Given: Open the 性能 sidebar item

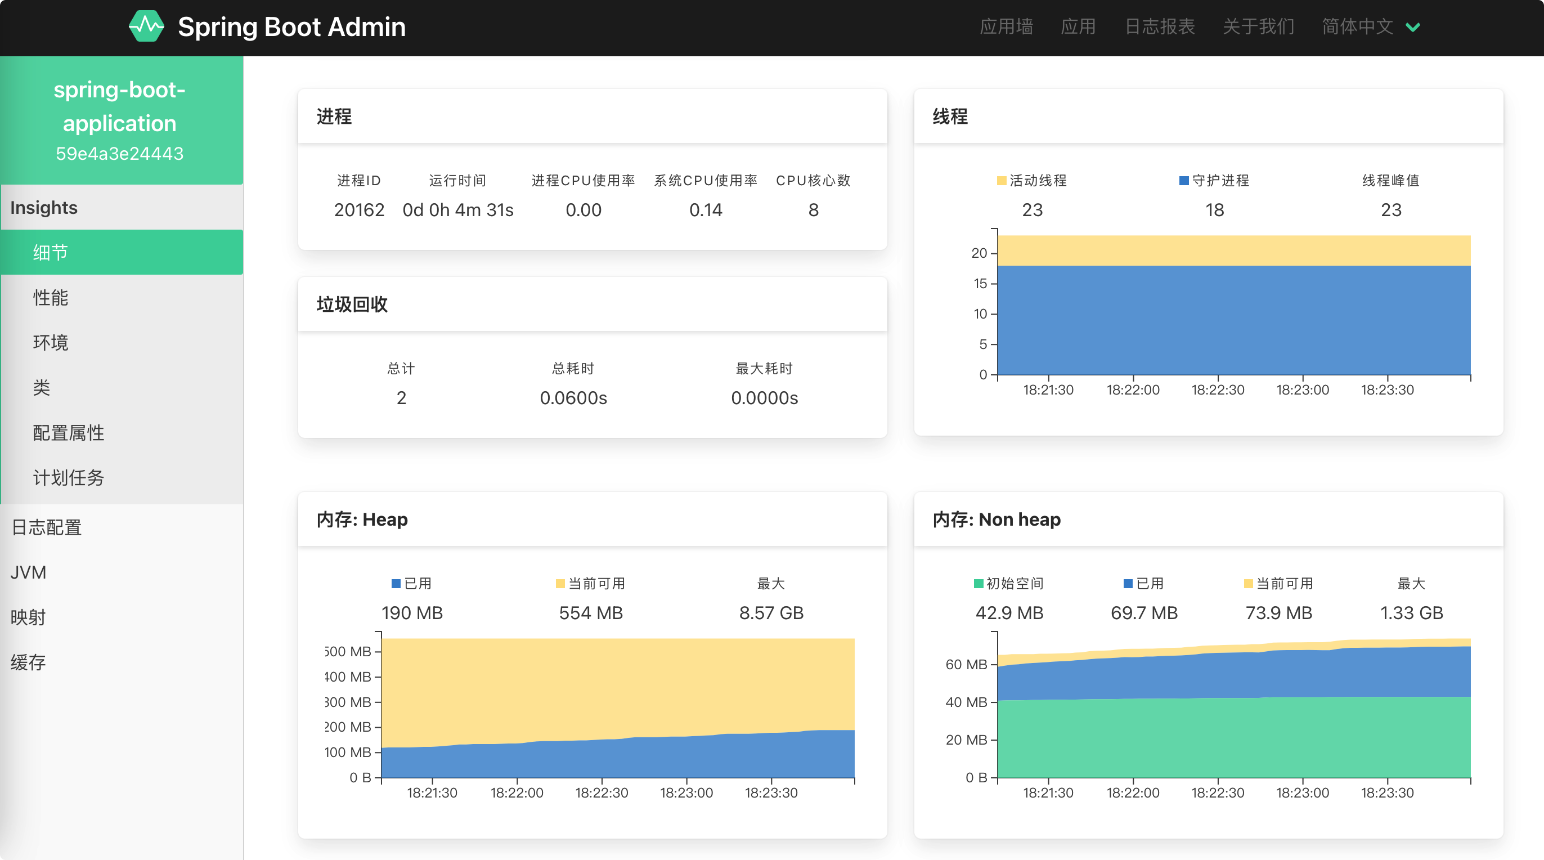Looking at the screenshot, I should [122, 298].
